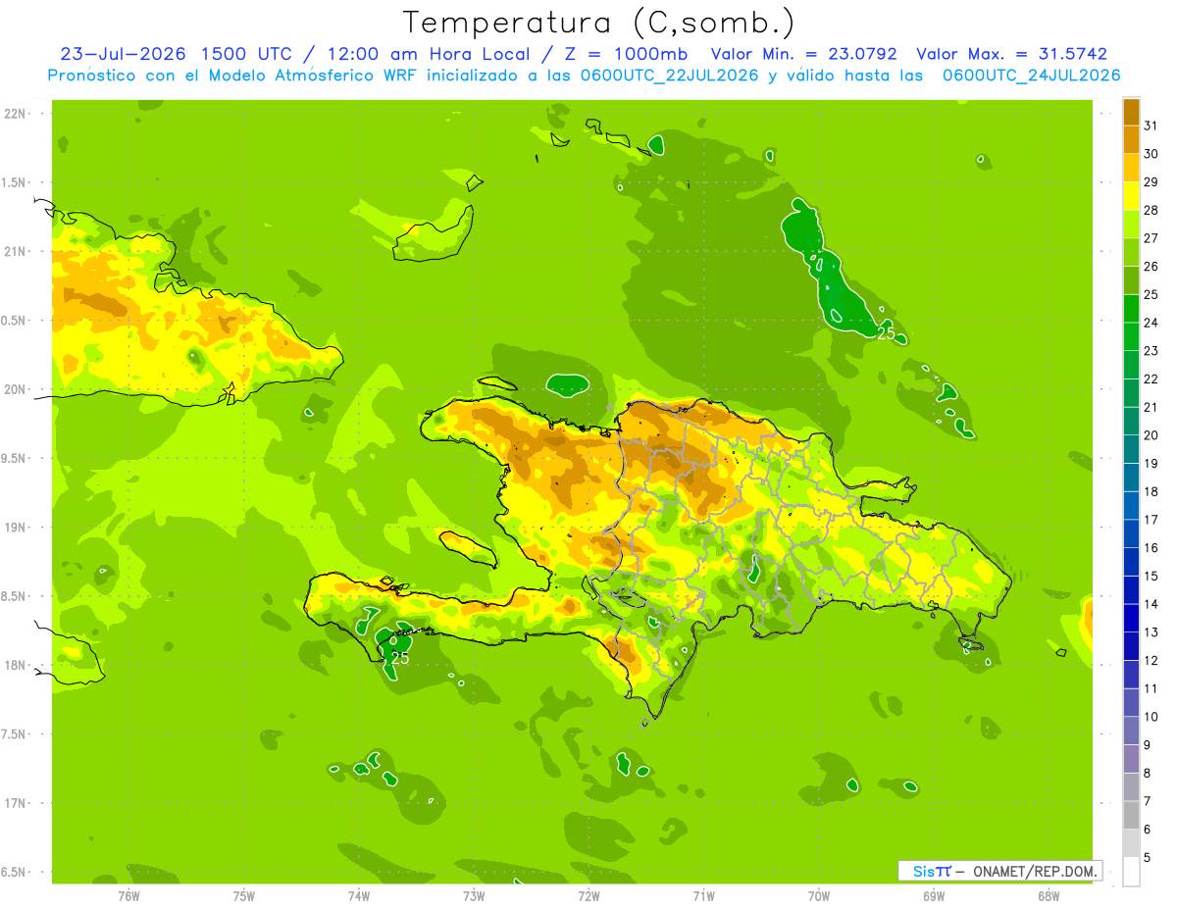
Task: Pick the green legend swatch between 24 and 25
Action: (1131, 308)
